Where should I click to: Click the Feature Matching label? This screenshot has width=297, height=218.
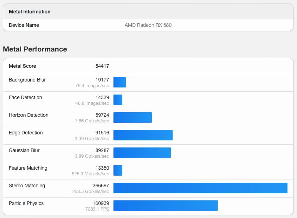click(28, 168)
